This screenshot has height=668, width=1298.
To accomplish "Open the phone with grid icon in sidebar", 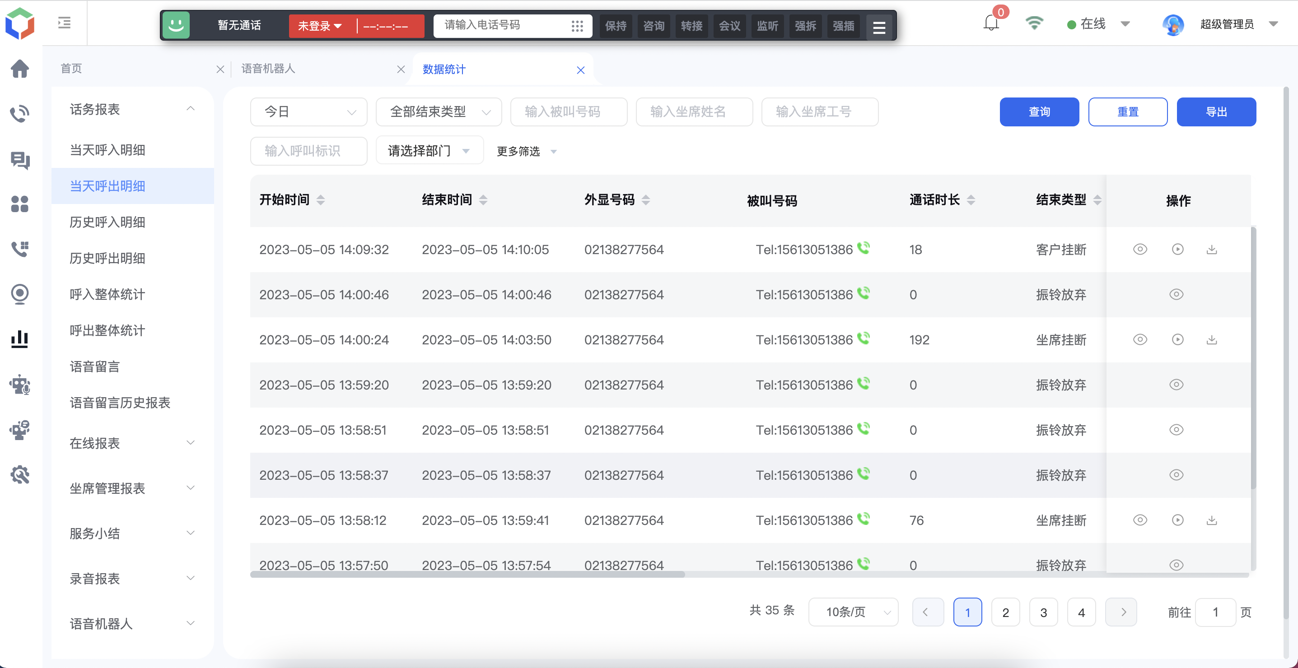I will point(20,249).
